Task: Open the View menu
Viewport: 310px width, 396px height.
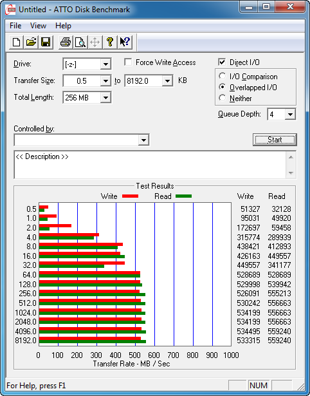Action: 38,26
